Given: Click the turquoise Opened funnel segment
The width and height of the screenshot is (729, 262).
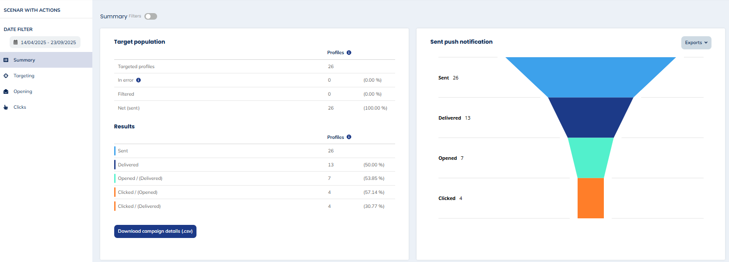Looking at the screenshot, I should [x=590, y=158].
